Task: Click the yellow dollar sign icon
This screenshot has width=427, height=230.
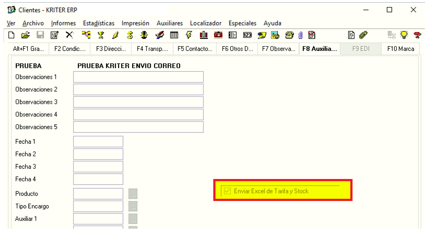Action: [130, 36]
